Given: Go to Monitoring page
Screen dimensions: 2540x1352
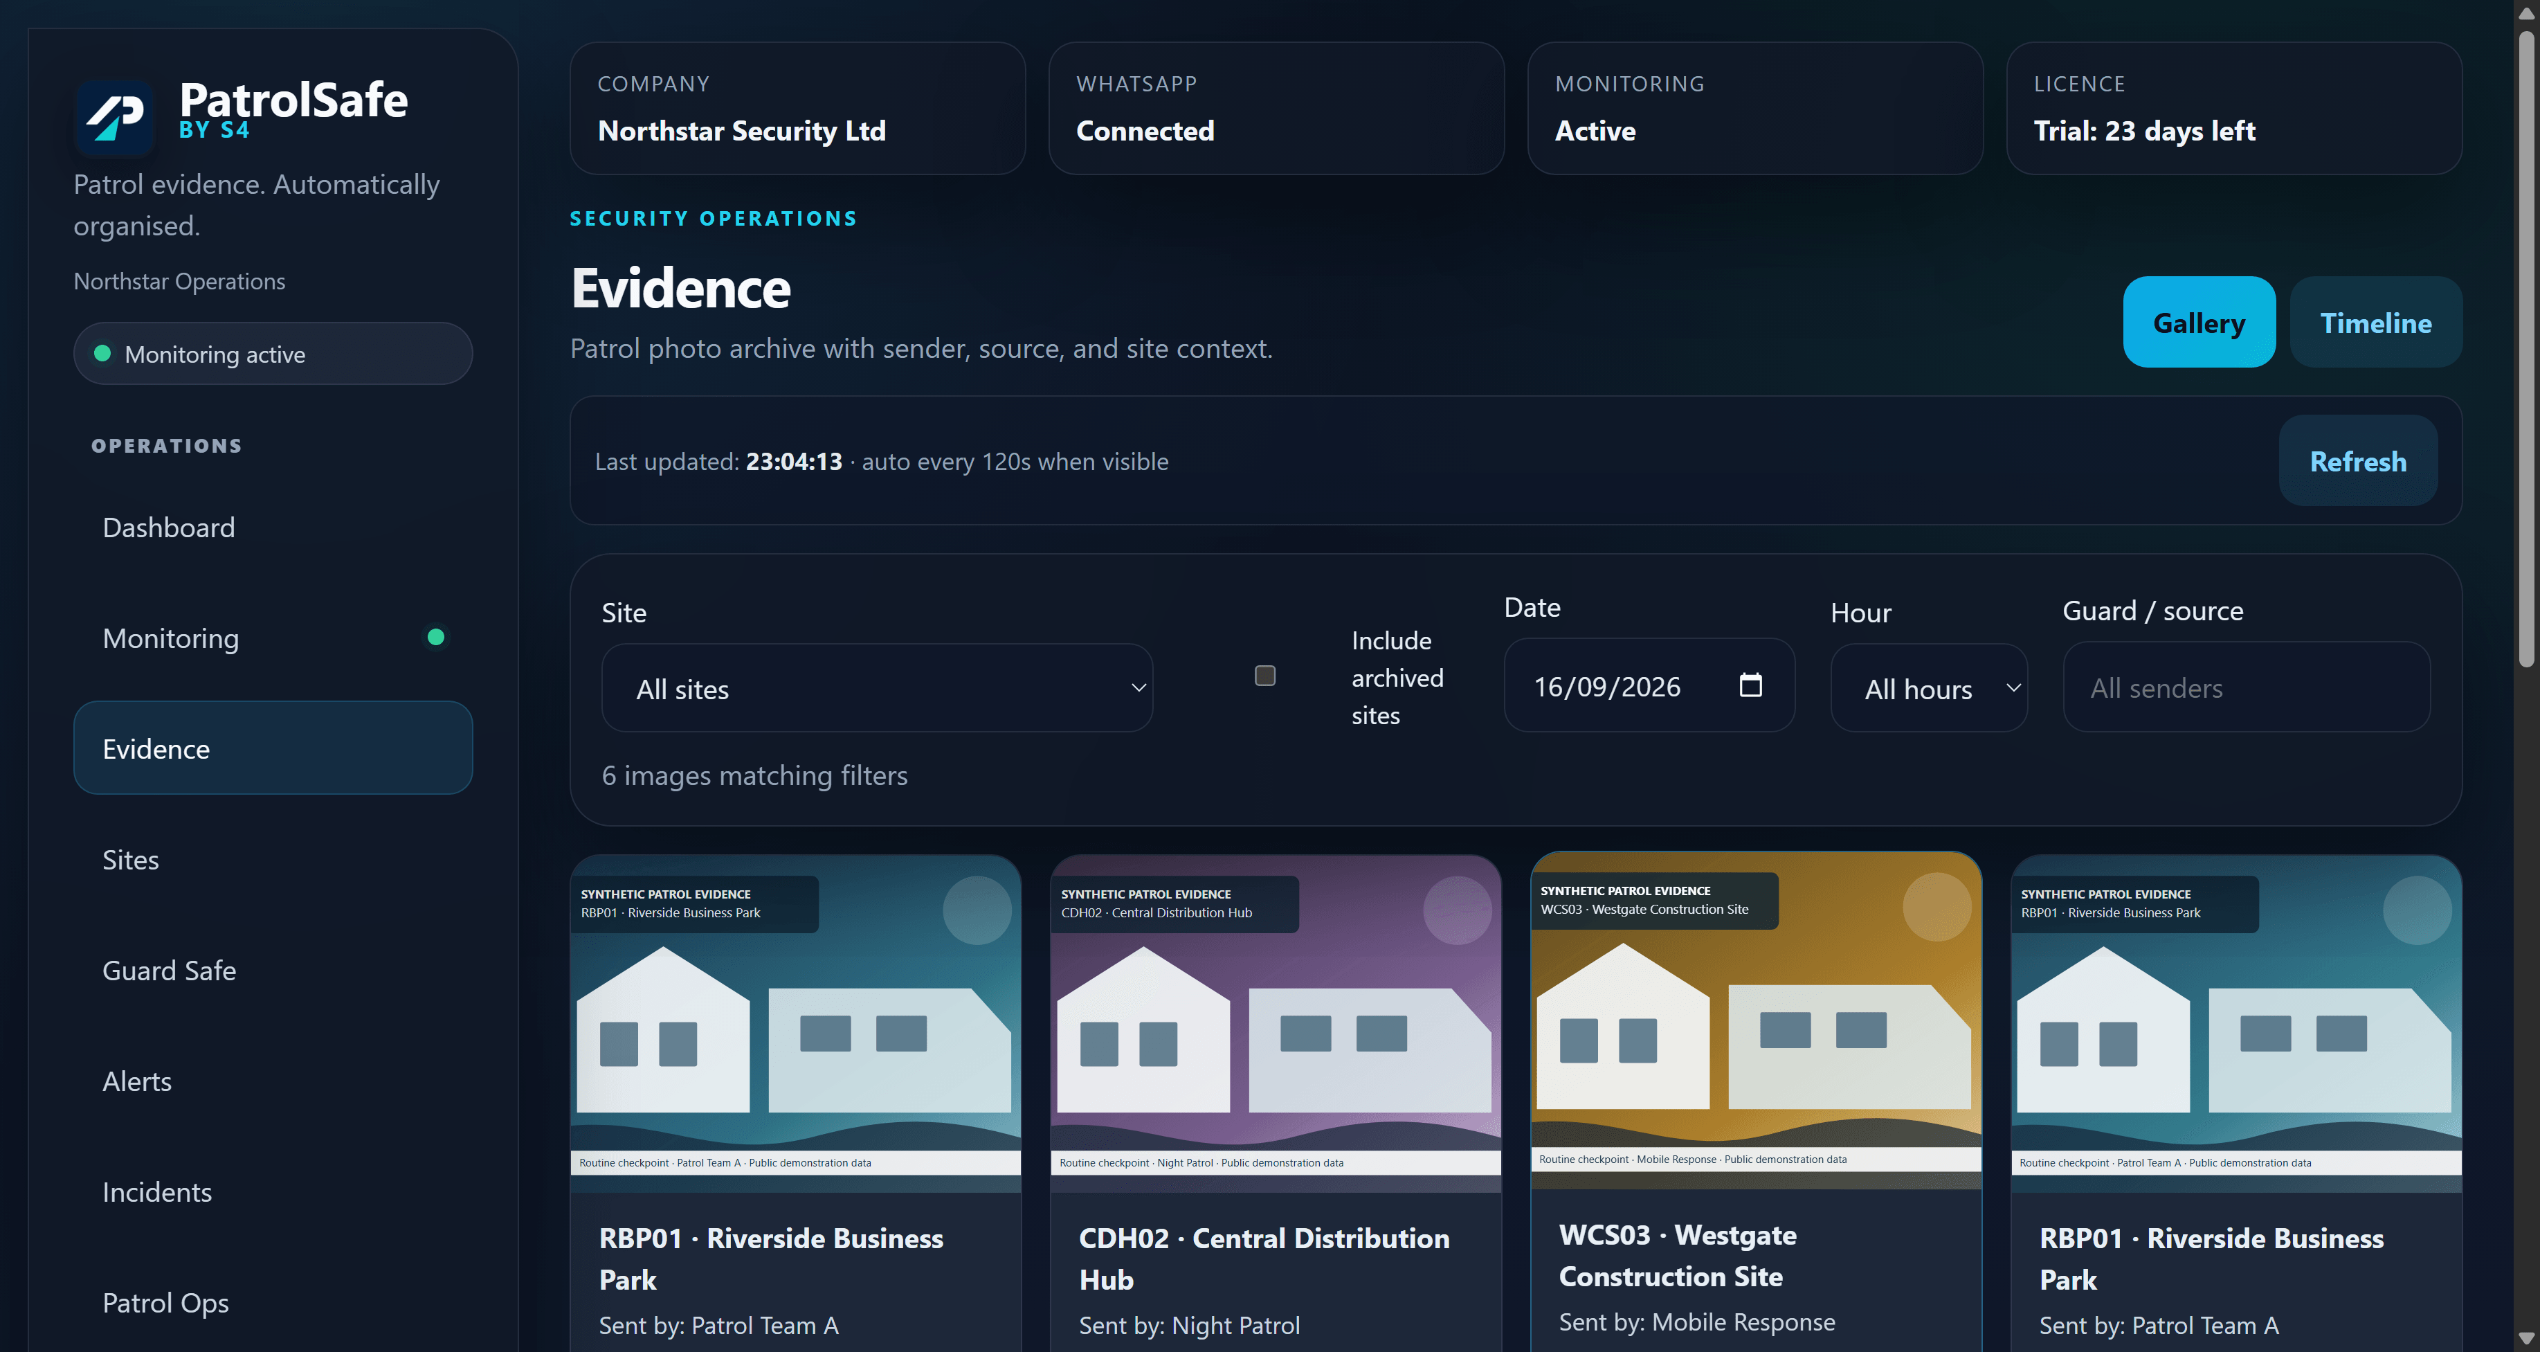Looking at the screenshot, I should pos(273,638).
